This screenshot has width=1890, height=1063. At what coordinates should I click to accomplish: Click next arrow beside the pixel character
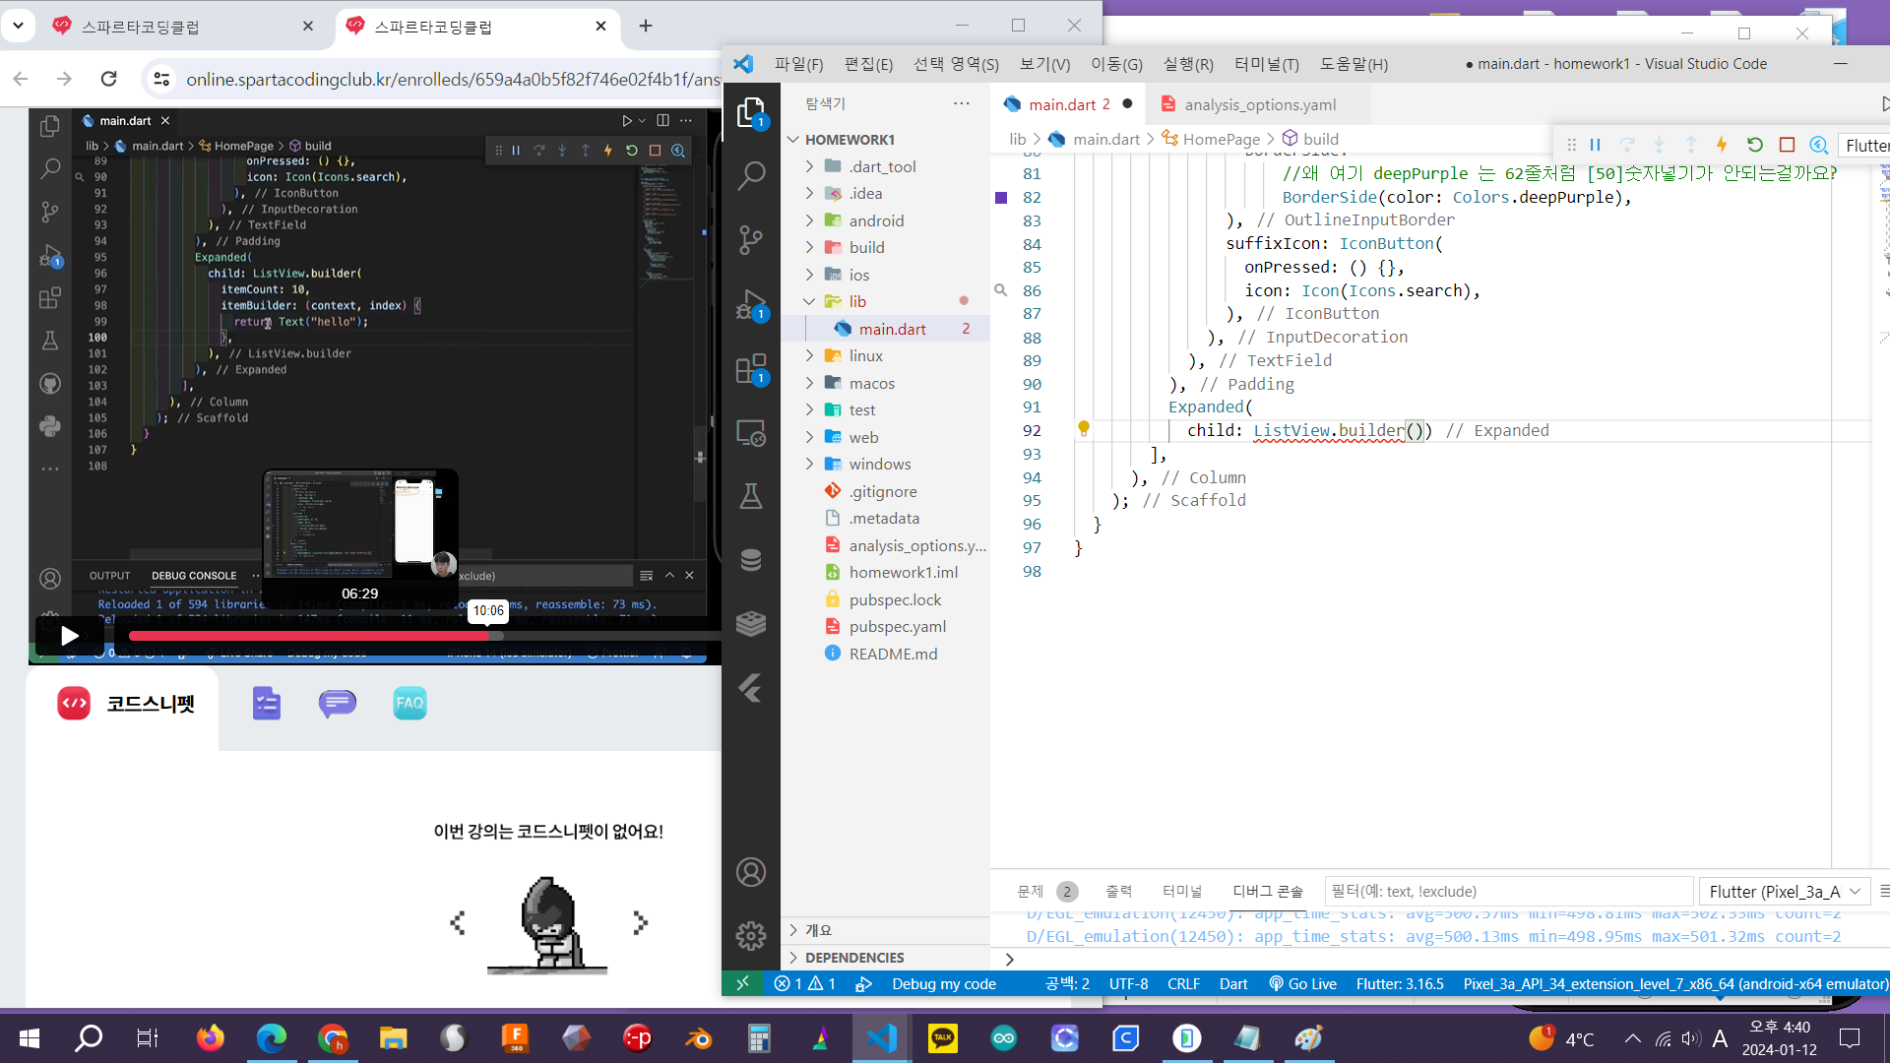coord(640,922)
